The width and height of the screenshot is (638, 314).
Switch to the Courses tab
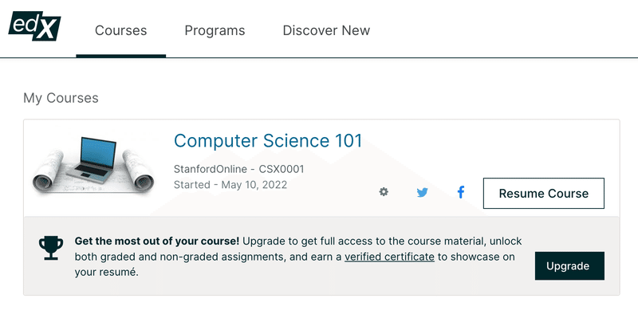(x=121, y=30)
